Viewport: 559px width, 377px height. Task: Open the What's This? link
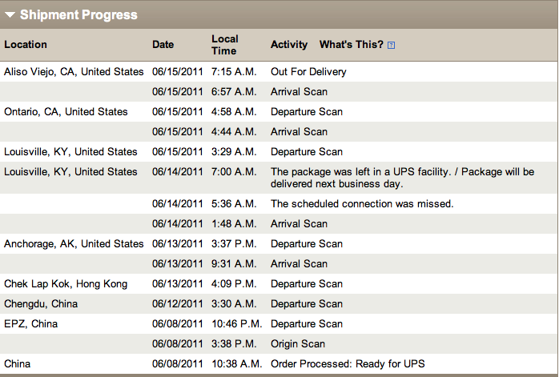(x=351, y=45)
